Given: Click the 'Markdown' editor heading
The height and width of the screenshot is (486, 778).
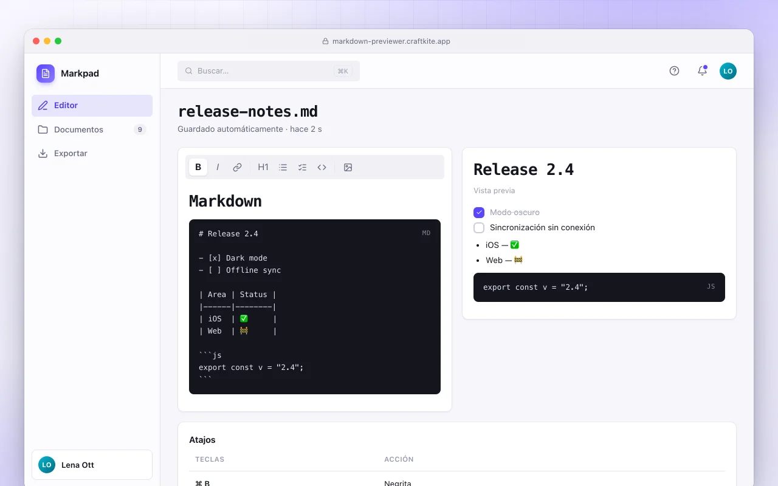Looking at the screenshot, I should coord(225,201).
